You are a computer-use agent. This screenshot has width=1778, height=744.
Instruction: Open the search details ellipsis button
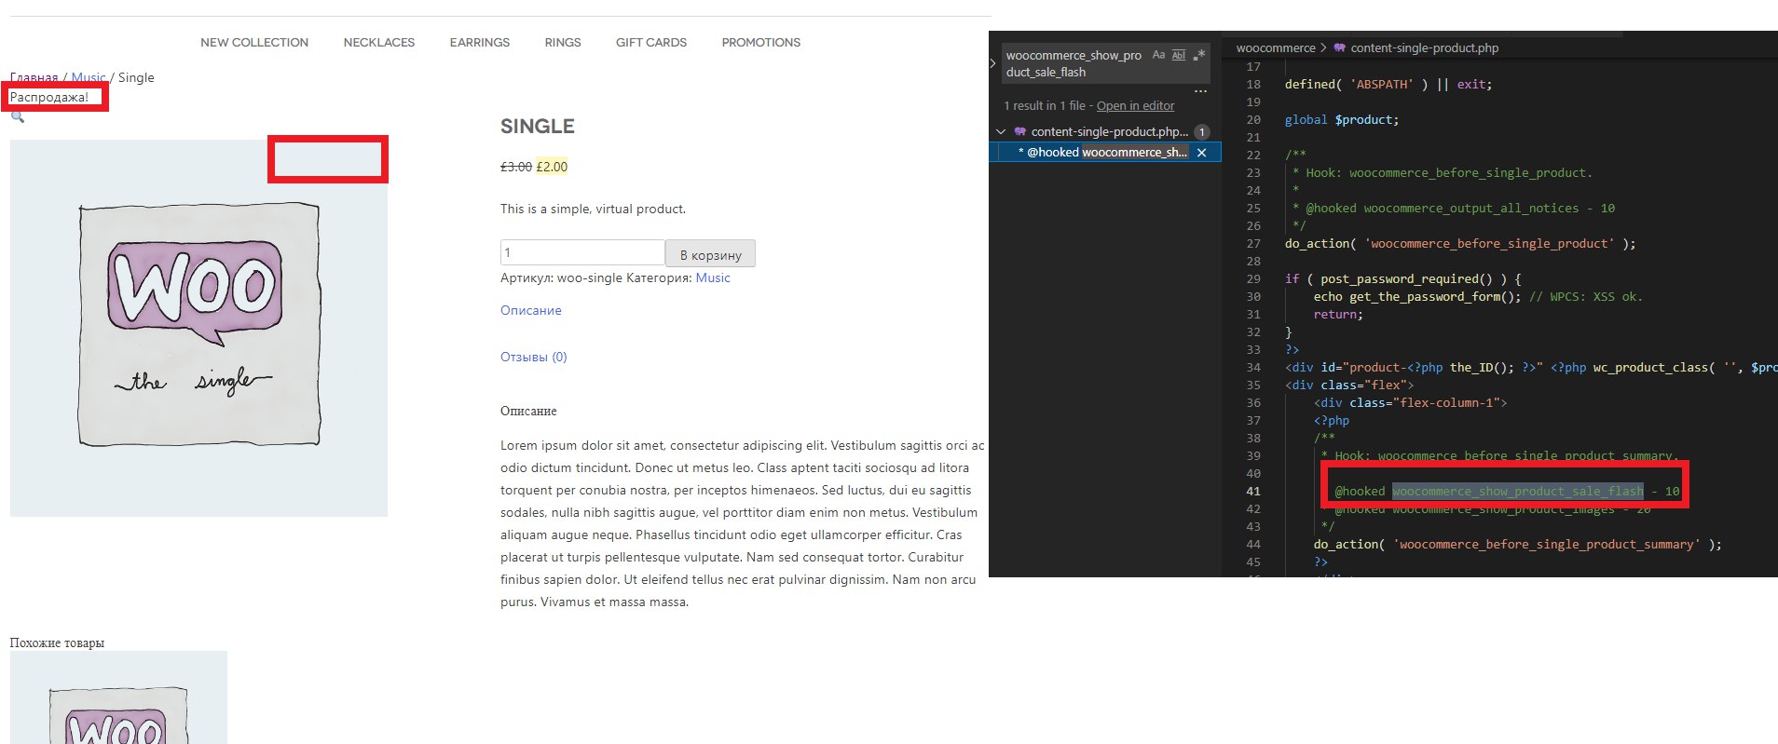1200,91
